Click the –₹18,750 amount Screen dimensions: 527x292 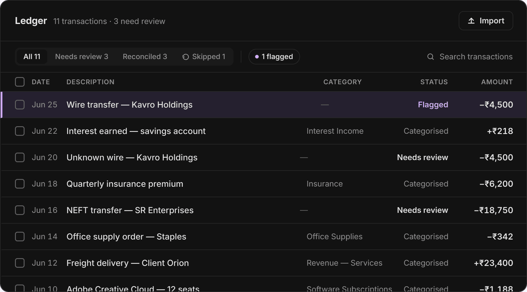(493, 210)
